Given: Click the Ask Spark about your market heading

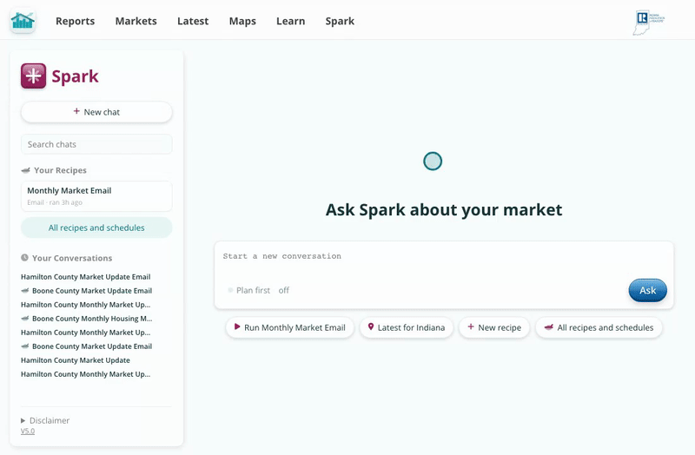Looking at the screenshot, I should [444, 210].
